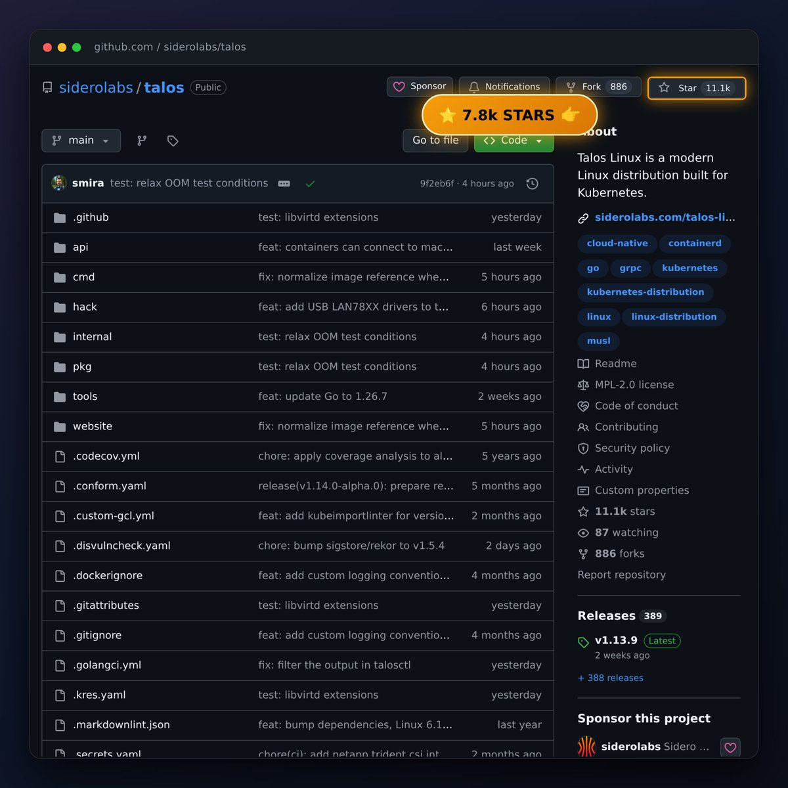
Task: Click the sponsor heart button beside siderolabs Sidero
Action: (730, 747)
